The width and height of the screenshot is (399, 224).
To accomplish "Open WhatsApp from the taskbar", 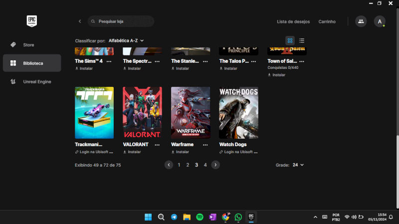I will coord(238,217).
